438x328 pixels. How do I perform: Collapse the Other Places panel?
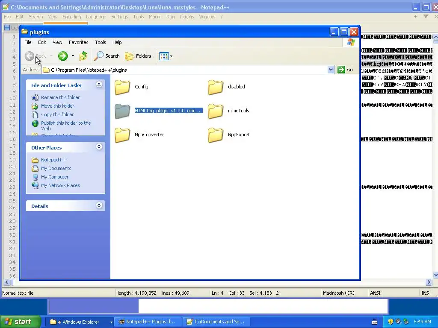point(99,147)
